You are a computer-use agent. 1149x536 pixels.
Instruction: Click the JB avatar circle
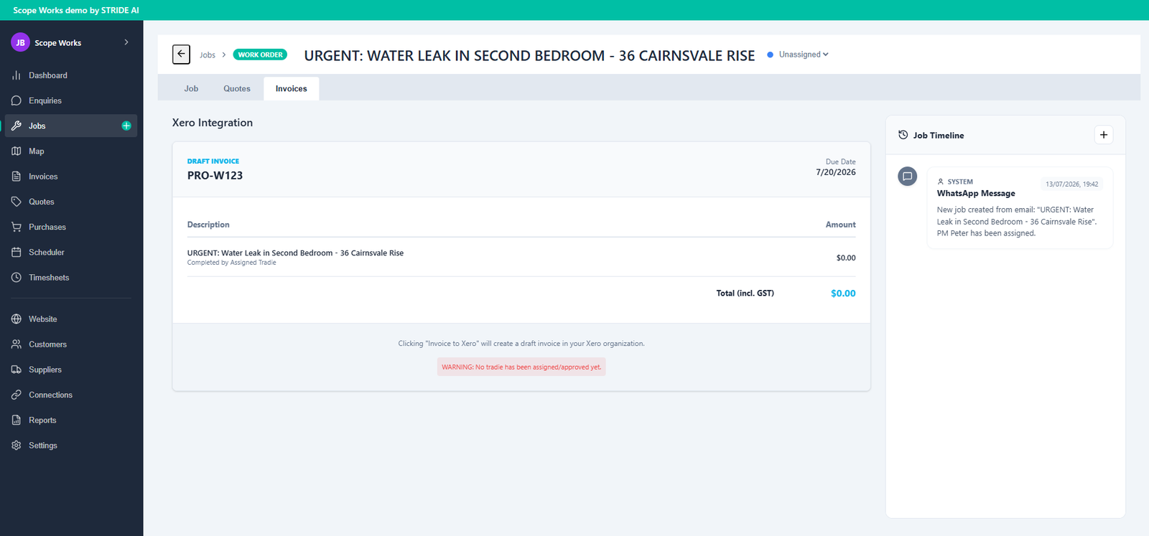tap(20, 42)
